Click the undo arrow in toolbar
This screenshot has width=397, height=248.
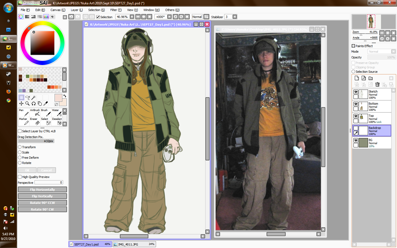(x=71, y=17)
